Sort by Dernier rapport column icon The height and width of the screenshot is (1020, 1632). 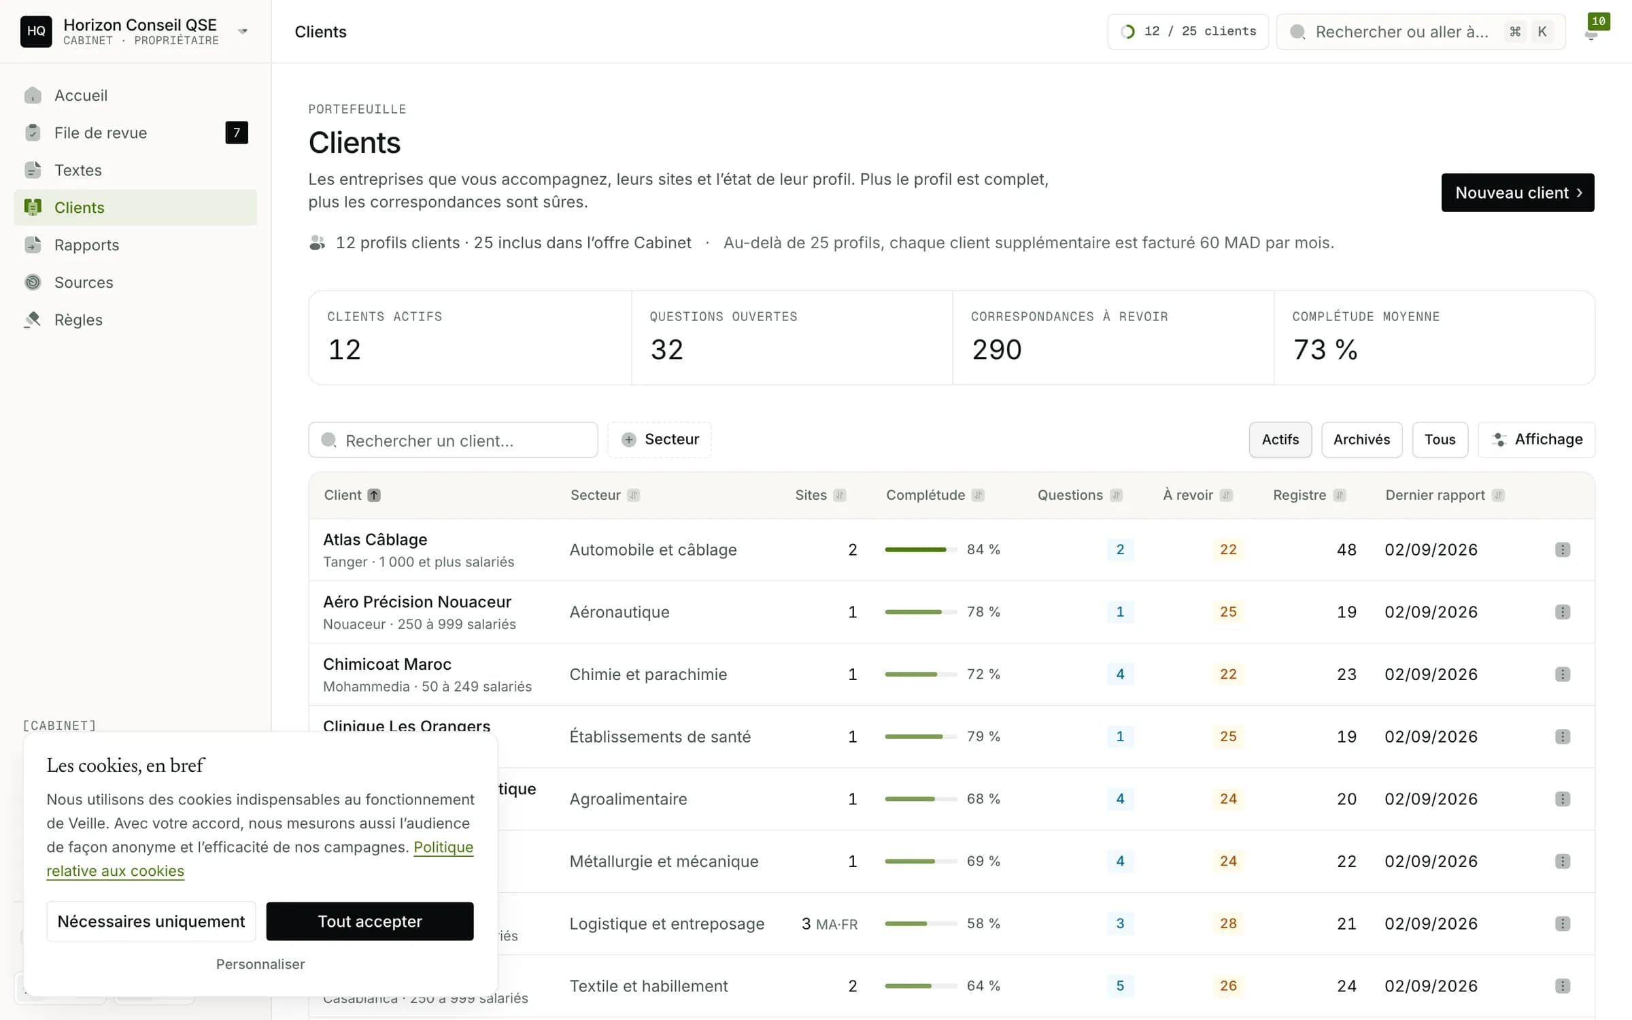click(1498, 495)
